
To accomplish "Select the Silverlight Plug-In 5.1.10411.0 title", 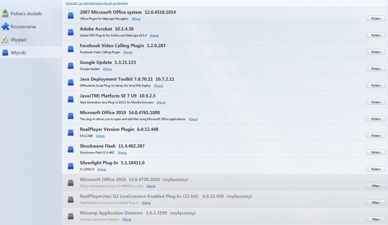I will [x=112, y=163].
